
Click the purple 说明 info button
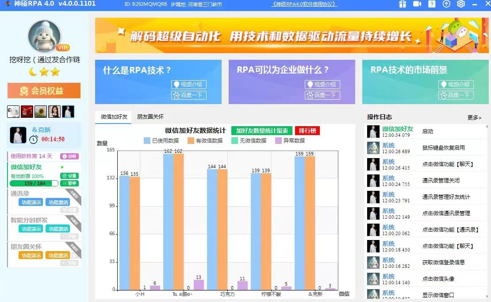click(x=69, y=156)
